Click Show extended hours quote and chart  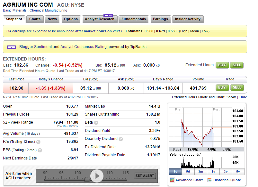click(x=231, y=97)
